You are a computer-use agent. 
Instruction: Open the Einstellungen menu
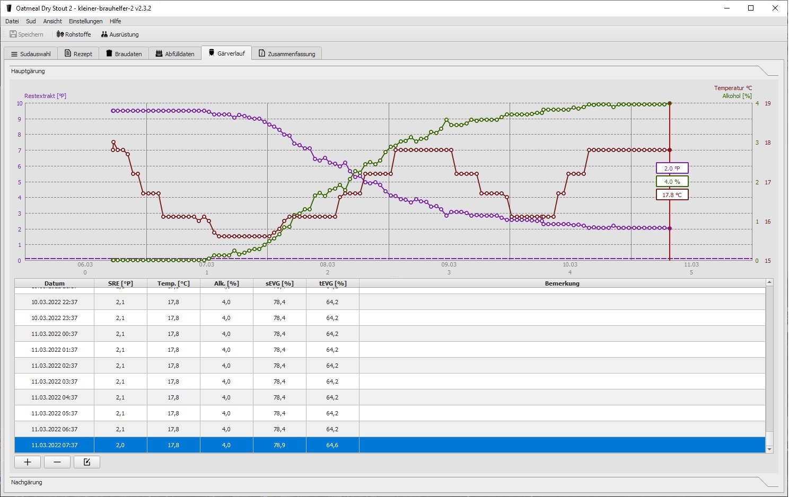(85, 21)
